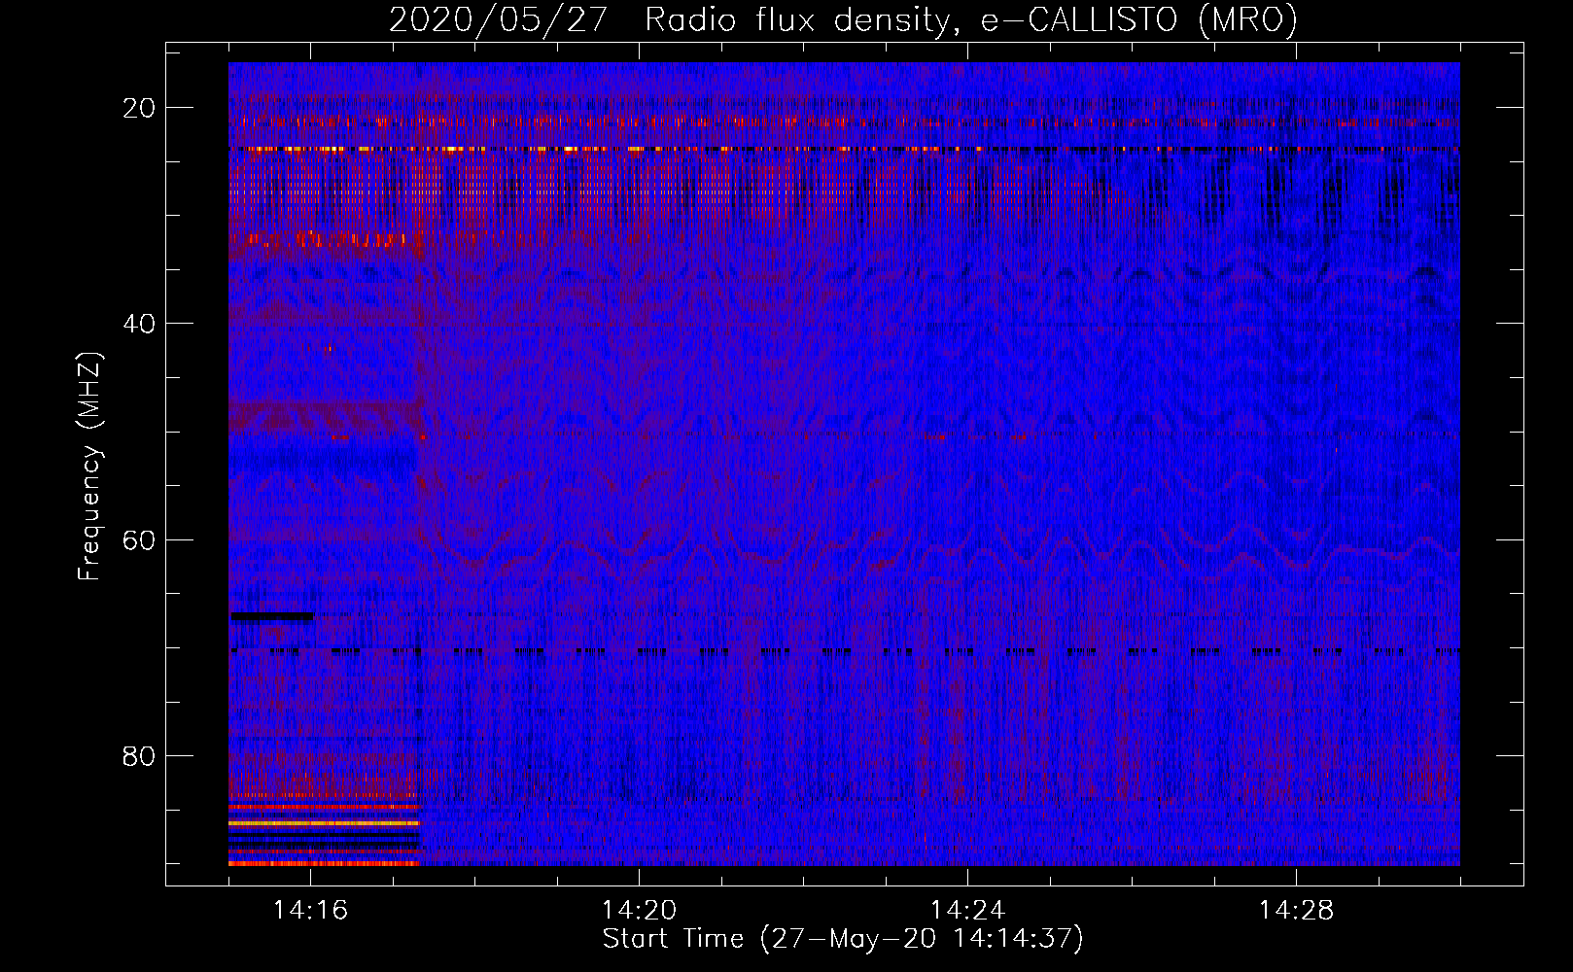Click the frequency tick label 40
Screen dimensions: 1573x972
click(139, 324)
